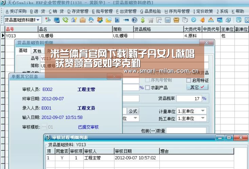Viewport: 249px width, 169px height.
Task: Click the refresh arrows icon in toolbar
Action: [228, 20]
